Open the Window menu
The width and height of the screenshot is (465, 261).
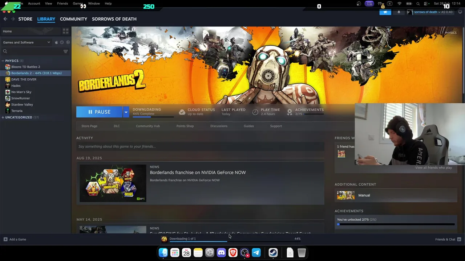tap(94, 3)
